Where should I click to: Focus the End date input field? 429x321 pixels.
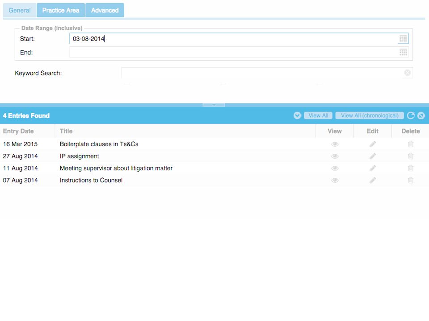click(x=234, y=52)
